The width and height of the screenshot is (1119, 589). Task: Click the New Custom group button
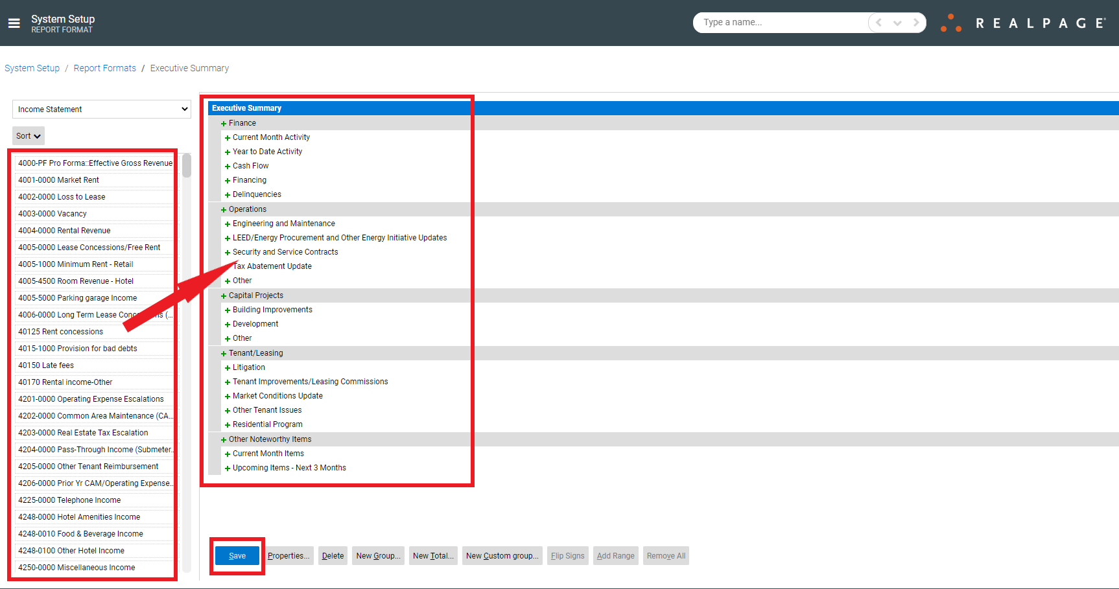click(x=502, y=556)
